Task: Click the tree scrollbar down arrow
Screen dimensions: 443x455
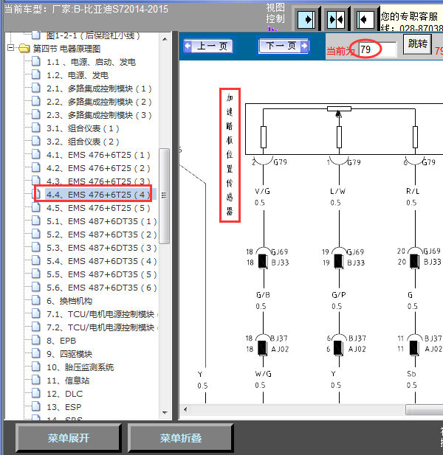Action: (165, 413)
